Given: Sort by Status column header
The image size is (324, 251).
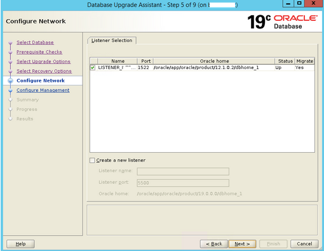Looking at the screenshot, I should (285, 61).
